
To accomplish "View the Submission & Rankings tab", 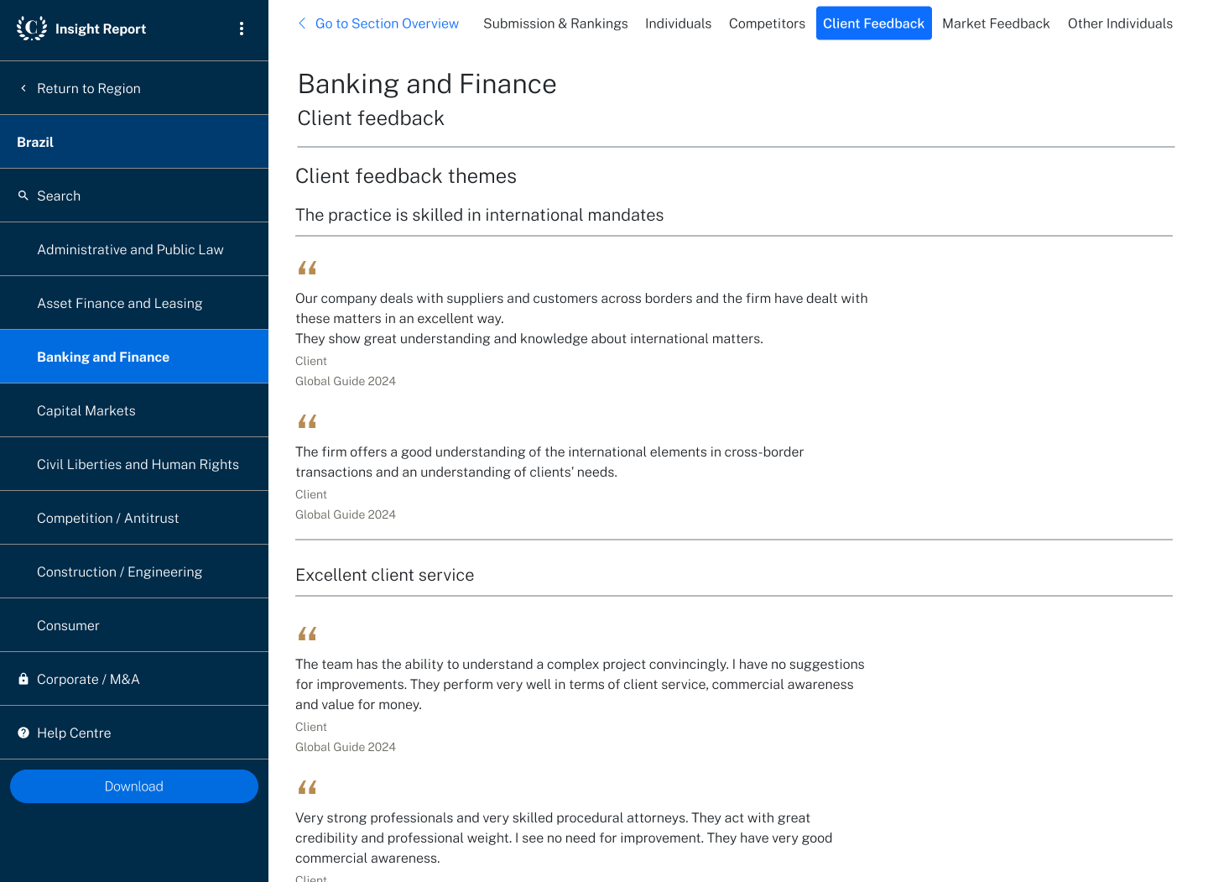I will pos(555,23).
